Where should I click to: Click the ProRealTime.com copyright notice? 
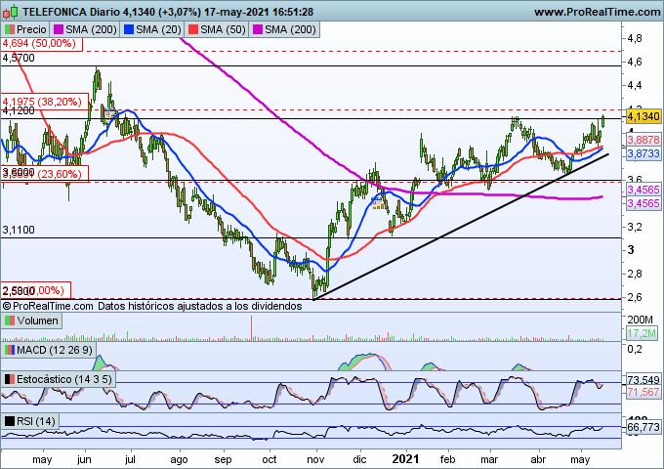[x=48, y=306]
